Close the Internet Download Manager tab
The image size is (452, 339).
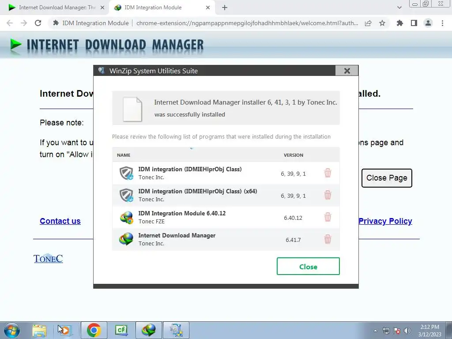[102, 8]
